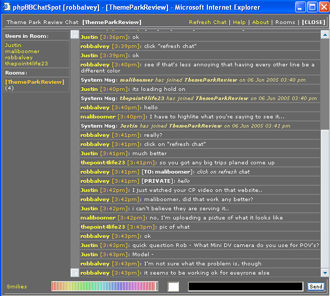The height and width of the screenshot is (296, 330).
Task: Click the system message about maliboomer joining
Action: coord(200,80)
